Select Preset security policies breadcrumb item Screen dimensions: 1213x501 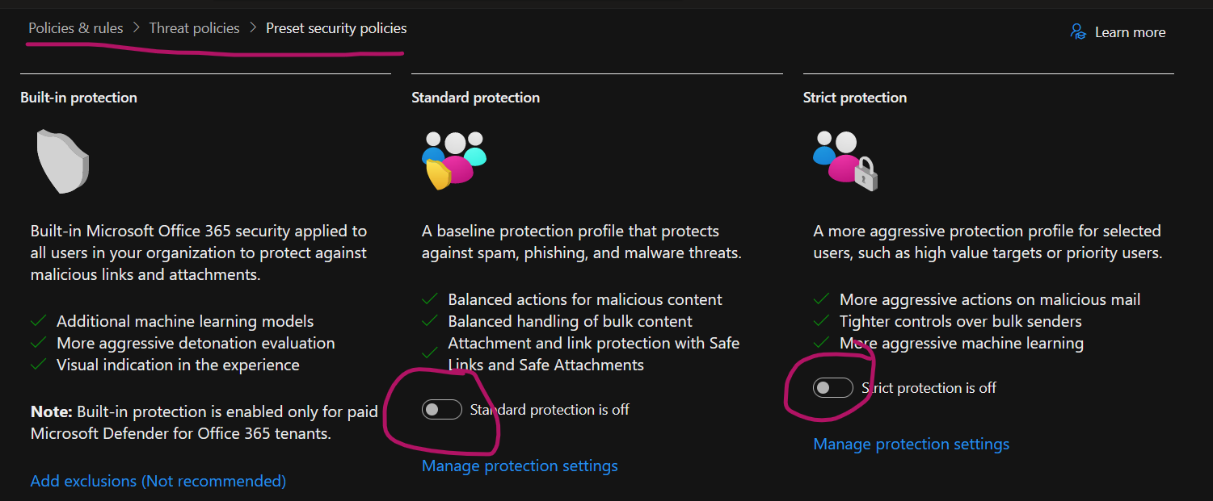click(x=336, y=28)
